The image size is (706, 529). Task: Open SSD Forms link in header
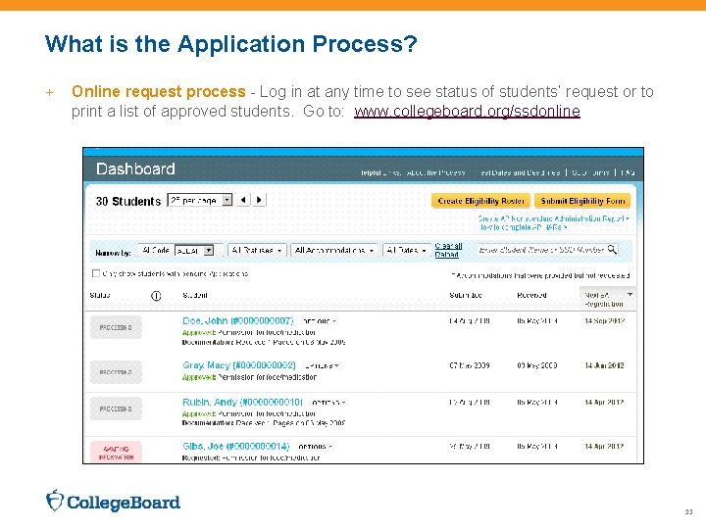[x=590, y=172]
